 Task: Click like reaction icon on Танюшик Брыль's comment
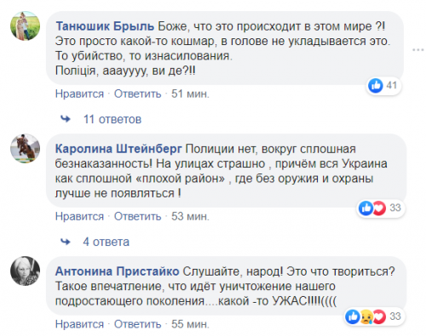376,85
